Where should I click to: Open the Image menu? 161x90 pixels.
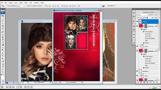[11, 3]
